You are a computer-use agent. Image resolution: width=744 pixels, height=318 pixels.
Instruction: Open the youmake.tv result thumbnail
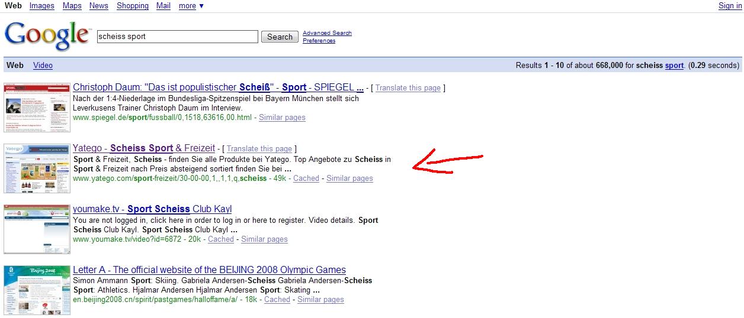37,229
